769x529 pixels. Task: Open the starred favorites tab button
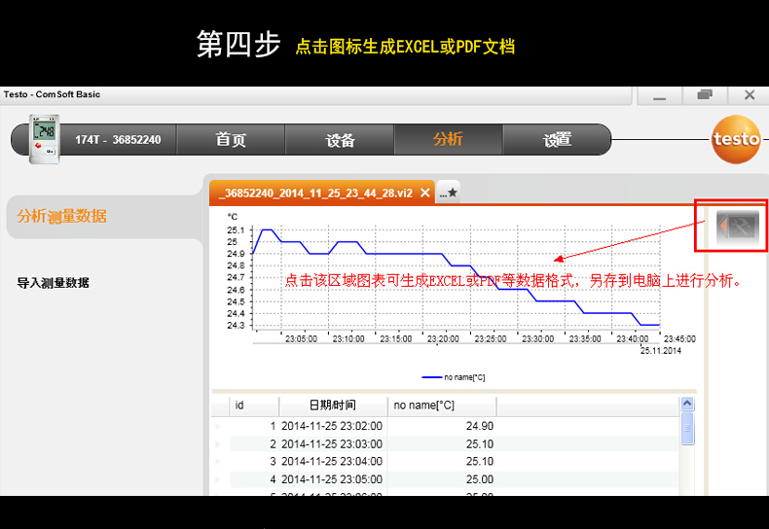click(x=448, y=193)
